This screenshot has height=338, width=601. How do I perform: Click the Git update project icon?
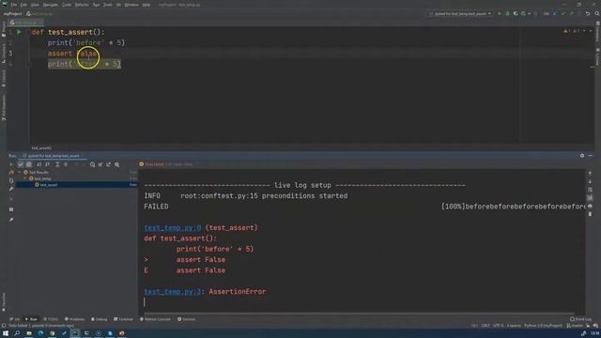[555, 14]
